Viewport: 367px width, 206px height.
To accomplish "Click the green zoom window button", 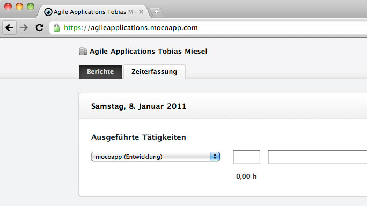I will [31, 6].
